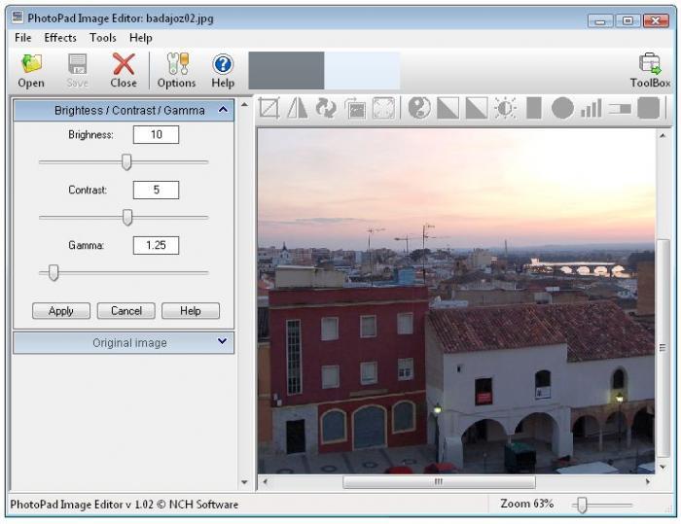Viewport: 681px width, 524px height.
Task: Open the sun brightness adjustment icon
Action: pos(505,108)
